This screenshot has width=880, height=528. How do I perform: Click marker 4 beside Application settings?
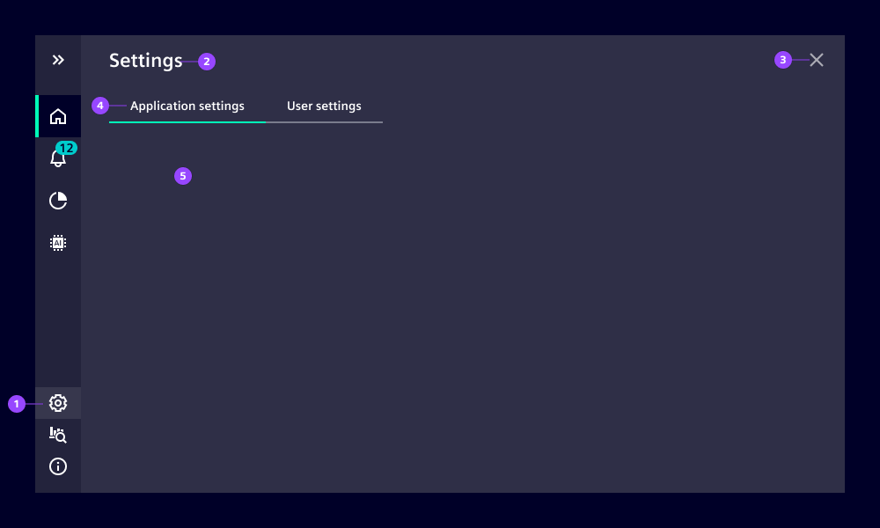[x=100, y=106]
